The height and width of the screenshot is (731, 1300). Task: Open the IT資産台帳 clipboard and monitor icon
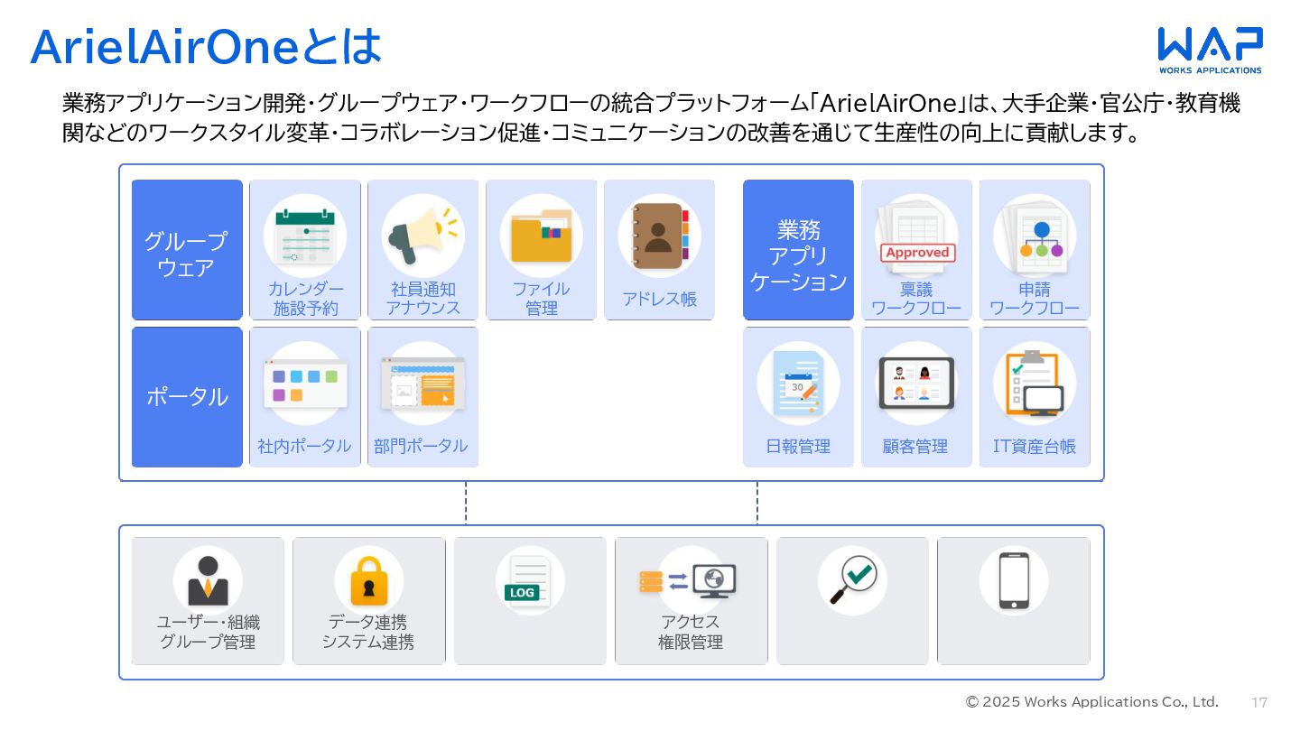coord(1035,384)
